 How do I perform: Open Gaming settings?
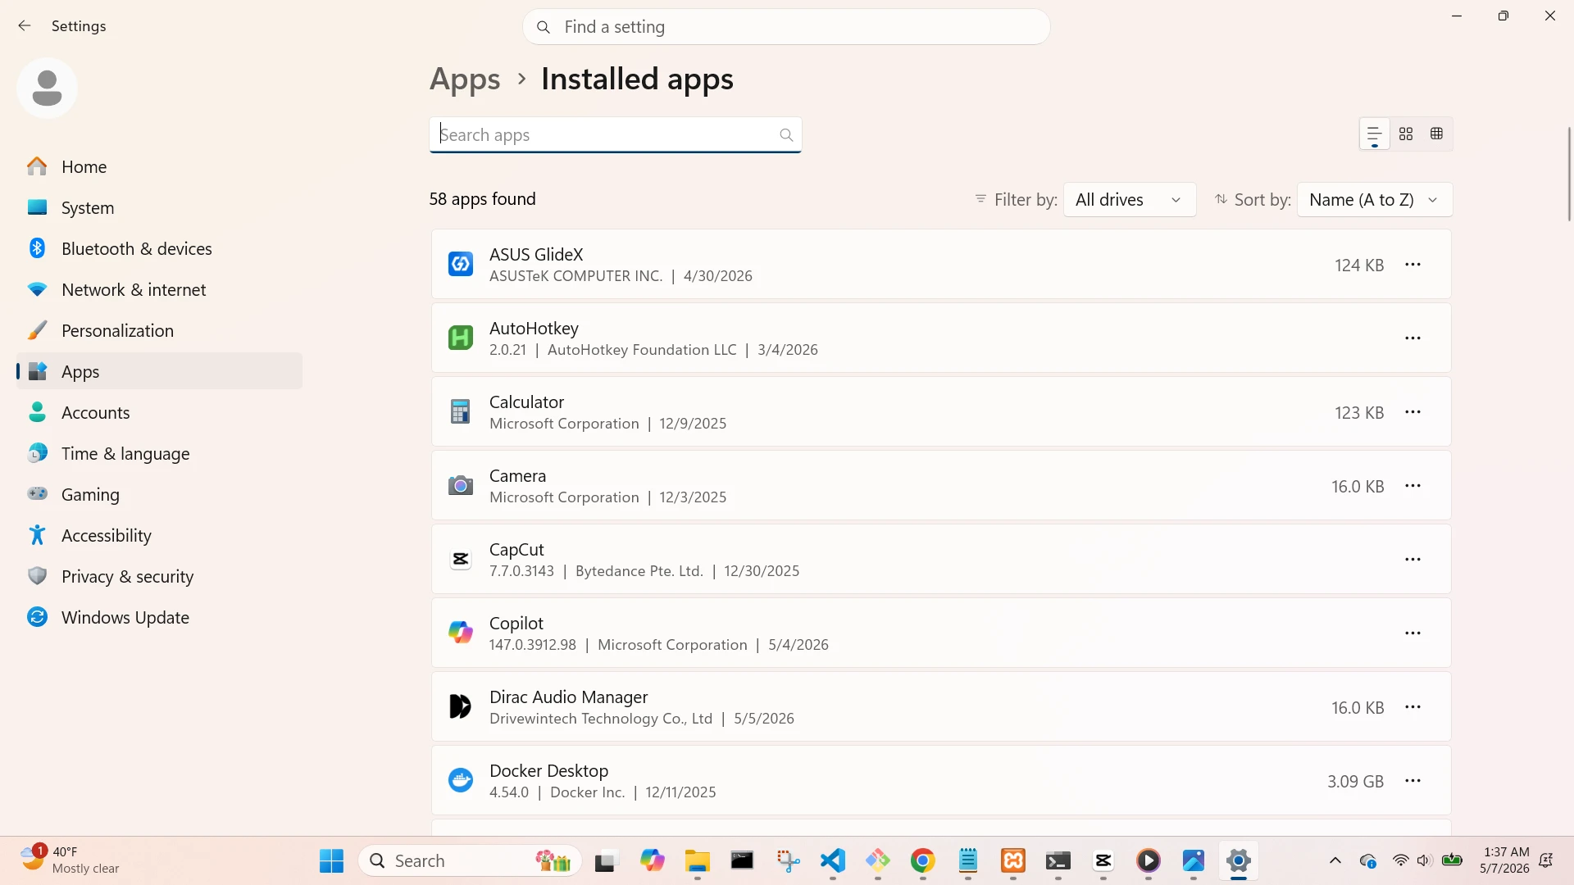(160, 494)
